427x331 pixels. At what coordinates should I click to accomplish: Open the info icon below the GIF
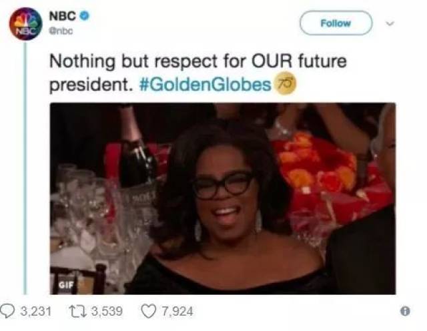[x=405, y=311]
